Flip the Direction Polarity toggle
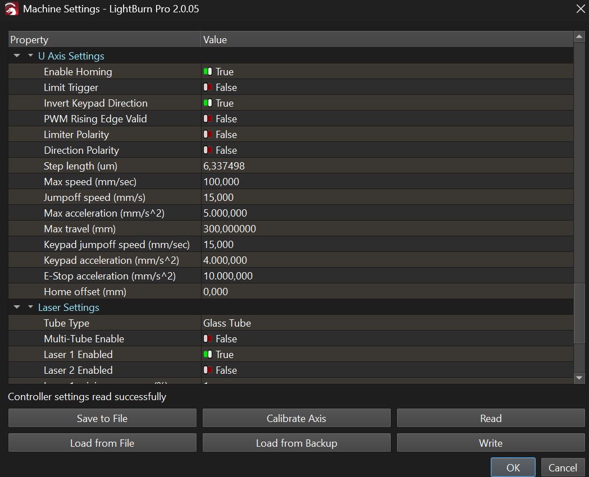This screenshot has height=477, width=589. (208, 150)
